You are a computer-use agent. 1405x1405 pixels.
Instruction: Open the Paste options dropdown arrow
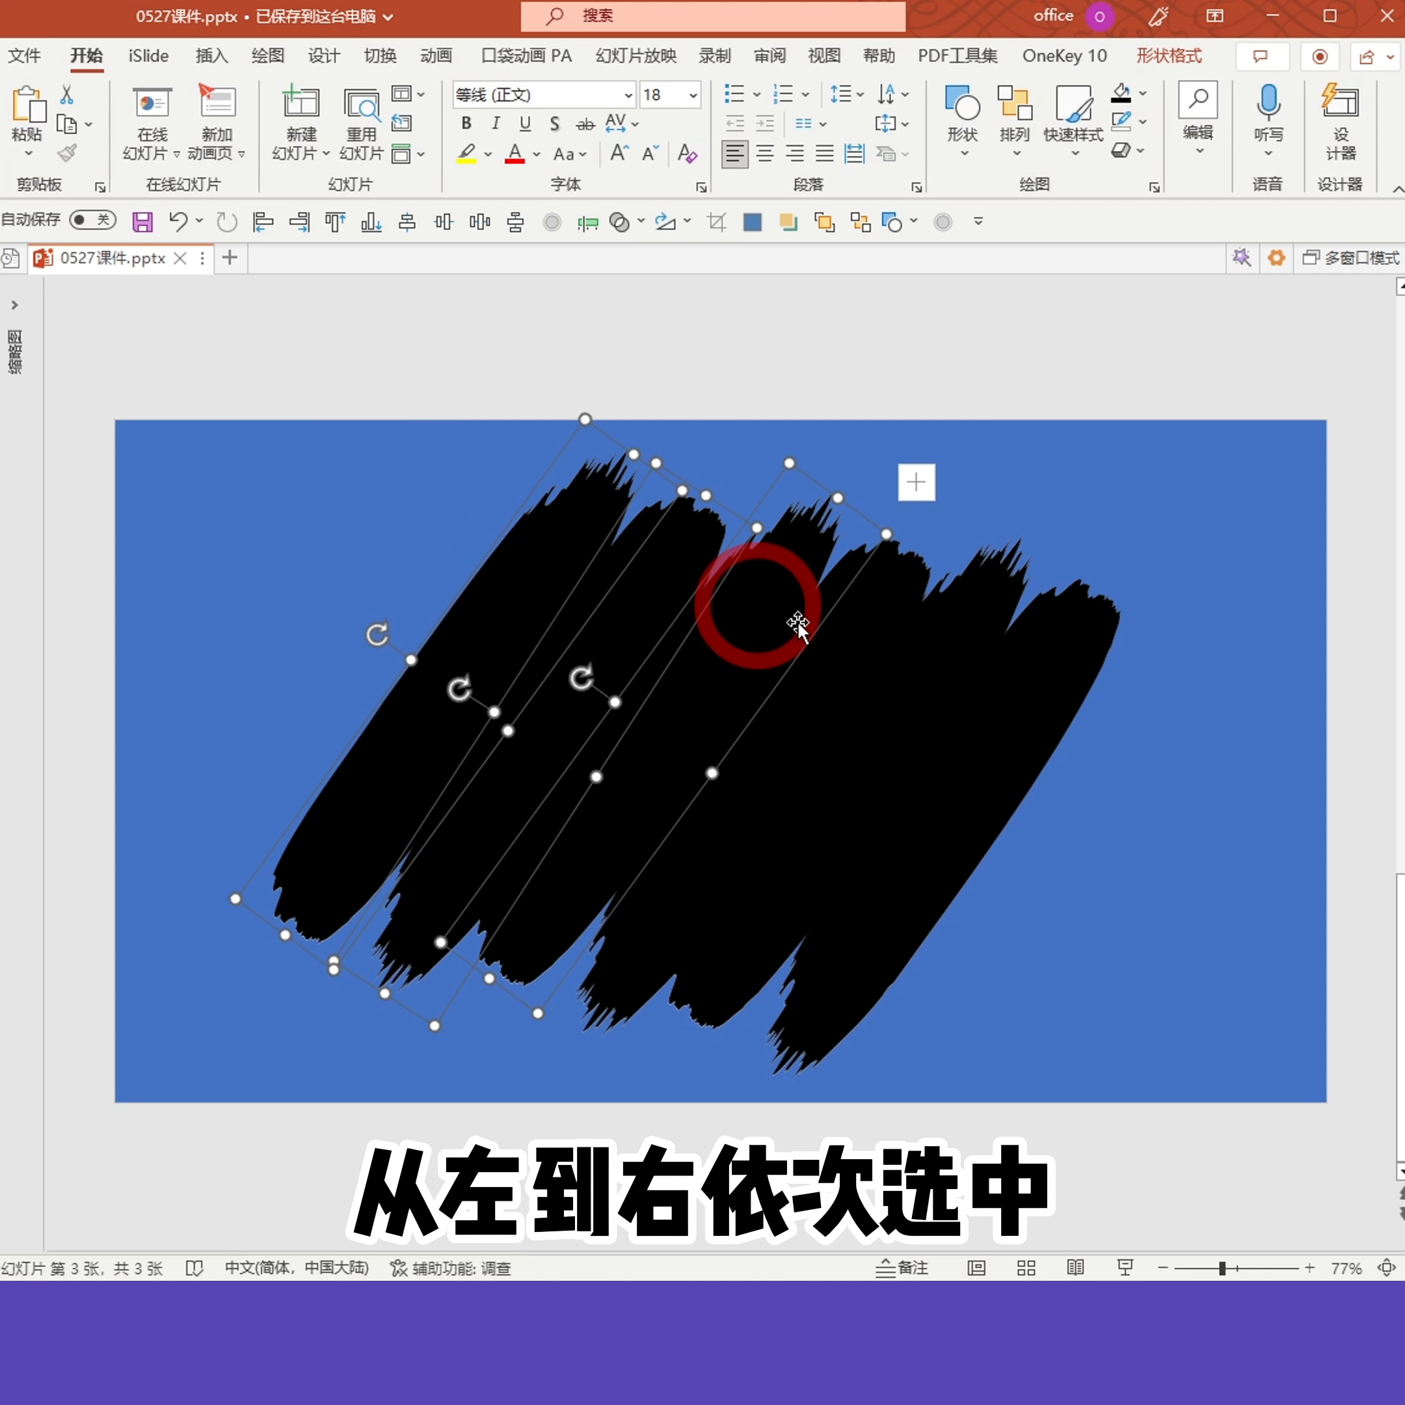[29, 154]
